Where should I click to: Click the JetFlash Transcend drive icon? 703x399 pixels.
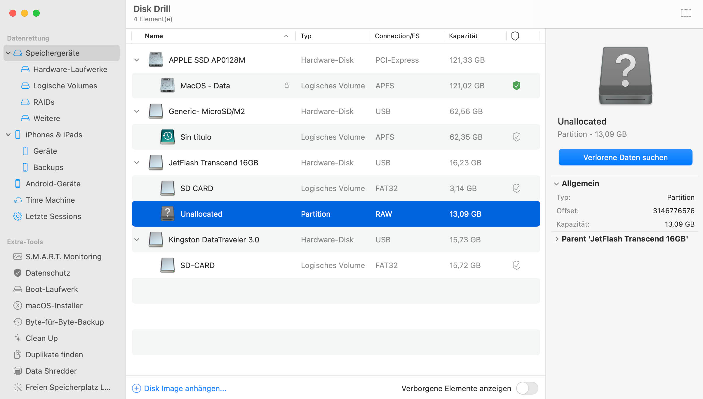[x=156, y=162]
